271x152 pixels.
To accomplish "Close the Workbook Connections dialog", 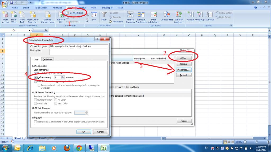I will (184, 121).
